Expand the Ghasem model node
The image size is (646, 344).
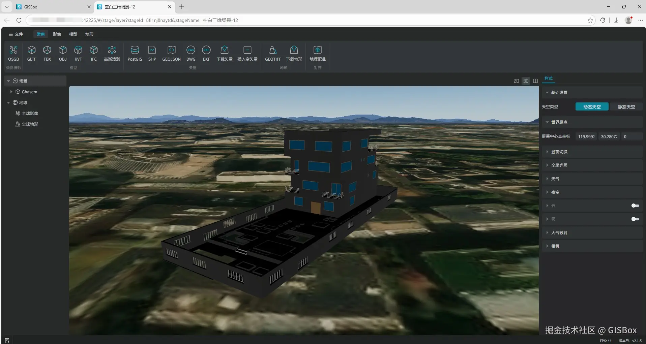[11, 92]
